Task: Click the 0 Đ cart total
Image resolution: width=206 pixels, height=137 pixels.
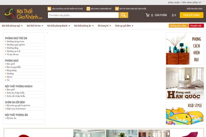Action: (x=174, y=15)
